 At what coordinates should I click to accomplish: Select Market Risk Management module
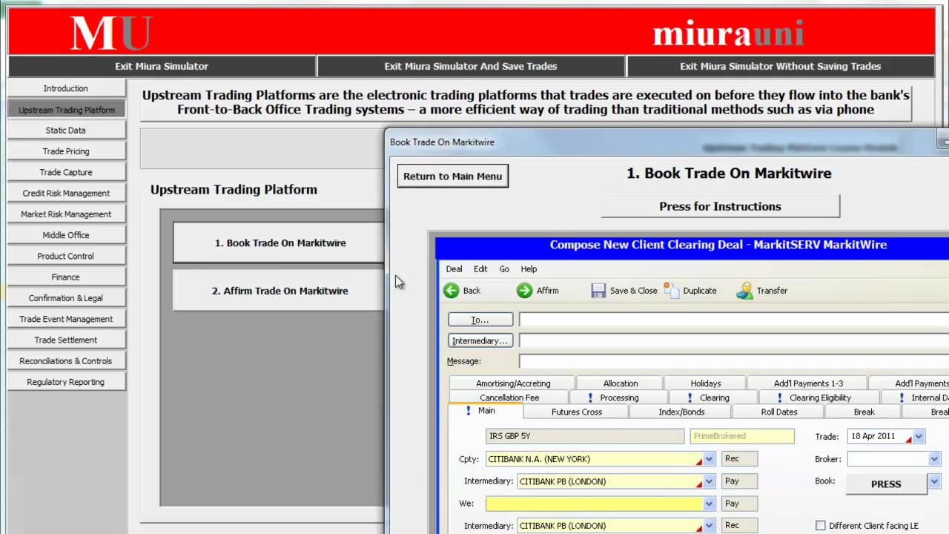(x=66, y=214)
